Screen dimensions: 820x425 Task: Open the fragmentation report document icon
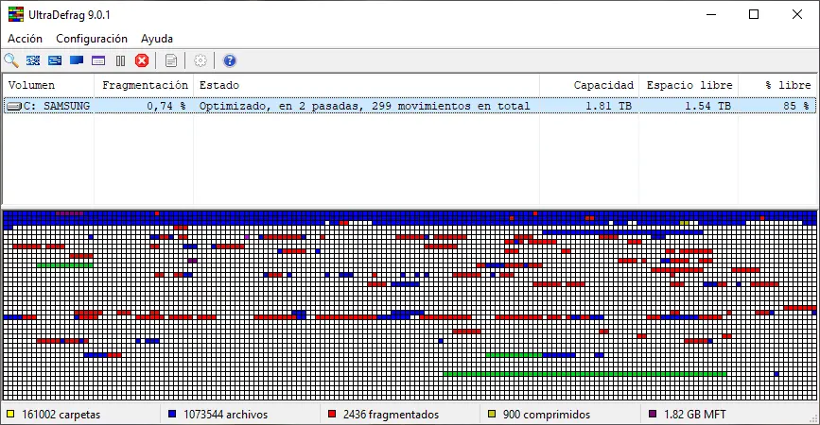click(171, 60)
